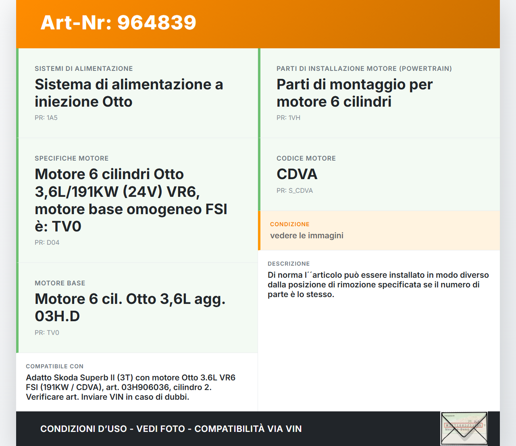Click Parti di montaggio per motore 6 cilindri
The image size is (516, 446).
coord(354,93)
